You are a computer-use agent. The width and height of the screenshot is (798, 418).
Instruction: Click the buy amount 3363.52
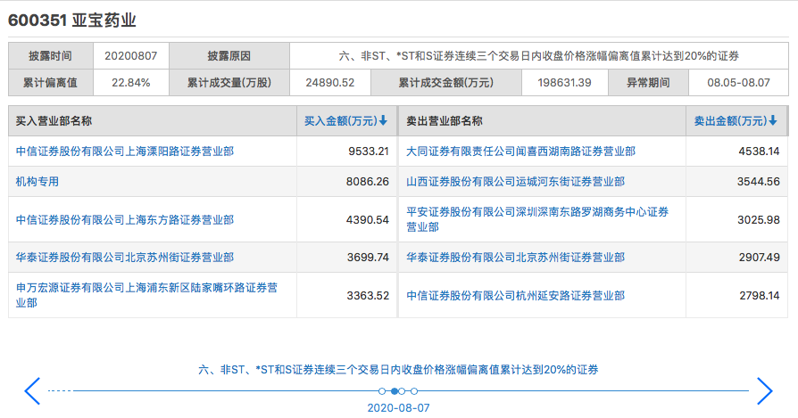pos(368,296)
